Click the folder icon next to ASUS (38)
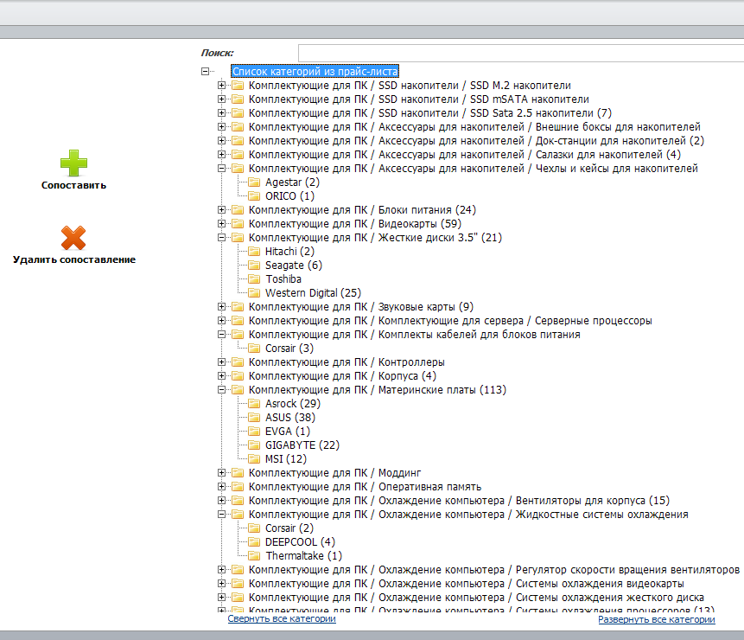This screenshot has height=640, width=744. click(x=254, y=418)
